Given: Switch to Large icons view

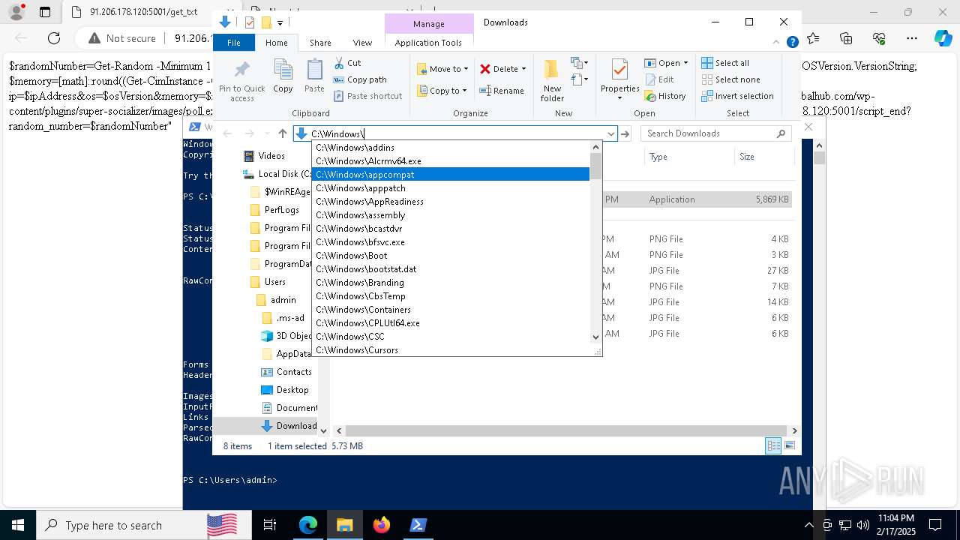Looking at the screenshot, I should pos(790,446).
